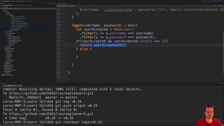224x126 pixels.
Task: Open main.ts in project tree
Action: coord(8,54)
